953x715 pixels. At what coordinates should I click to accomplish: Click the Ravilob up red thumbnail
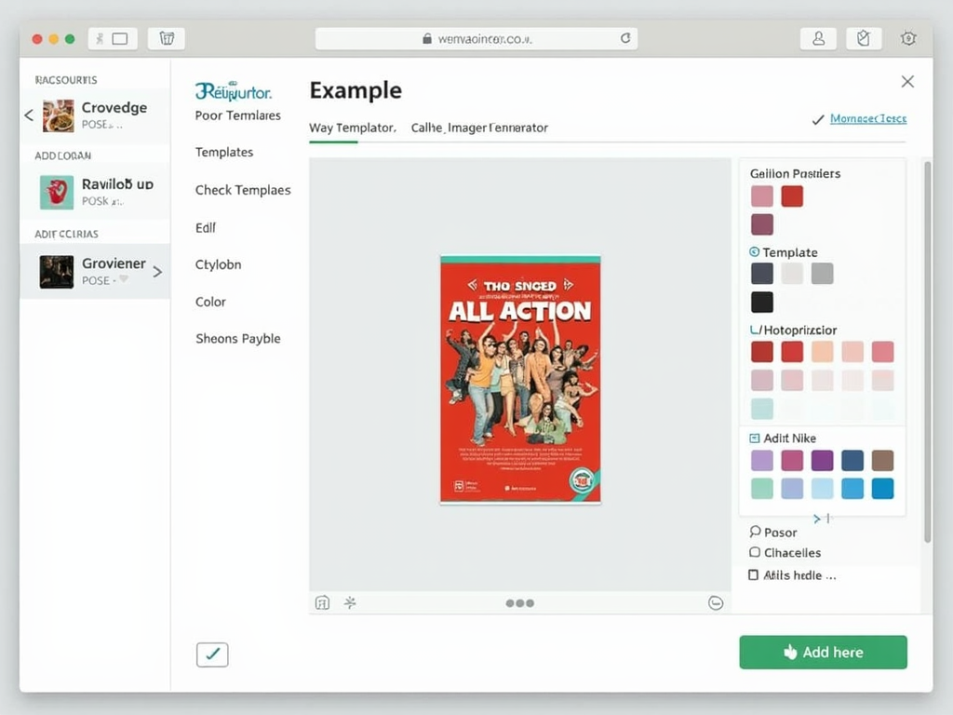click(x=57, y=192)
